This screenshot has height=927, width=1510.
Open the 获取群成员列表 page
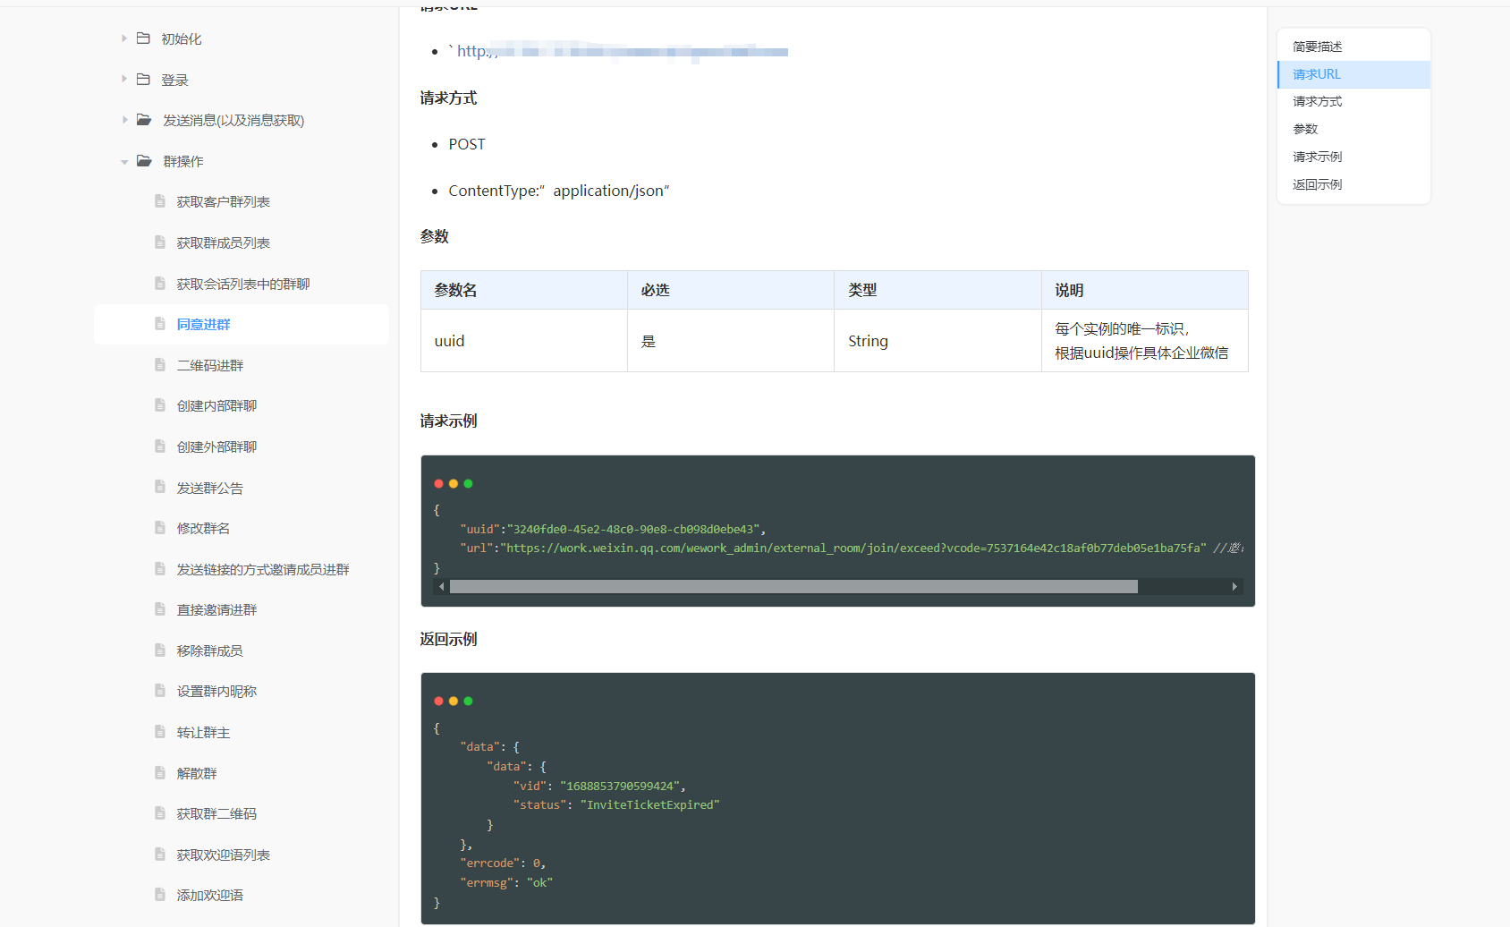(223, 243)
